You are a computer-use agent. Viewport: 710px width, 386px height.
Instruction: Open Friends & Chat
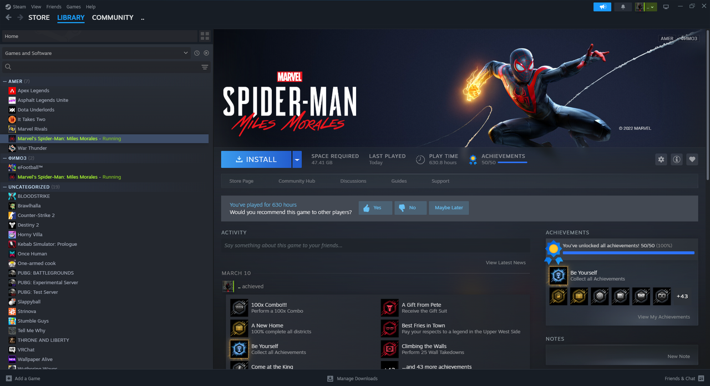click(683, 379)
